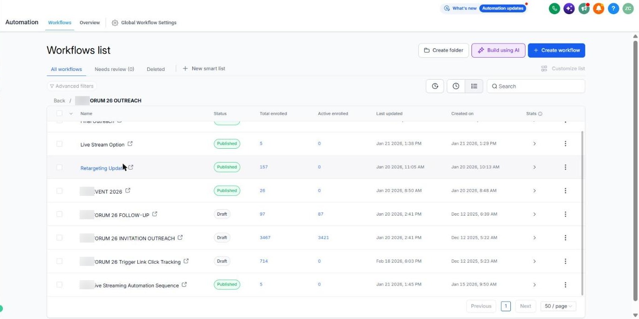Switch to the Overview tab
This screenshot has height=319, width=639.
pos(90,22)
